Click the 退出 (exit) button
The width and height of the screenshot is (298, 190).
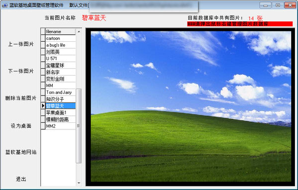point(21,179)
